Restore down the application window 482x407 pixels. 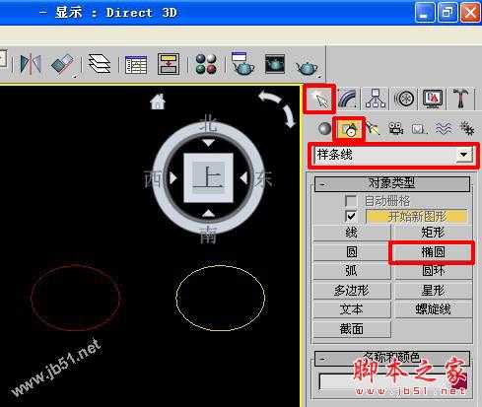(x=448, y=13)
